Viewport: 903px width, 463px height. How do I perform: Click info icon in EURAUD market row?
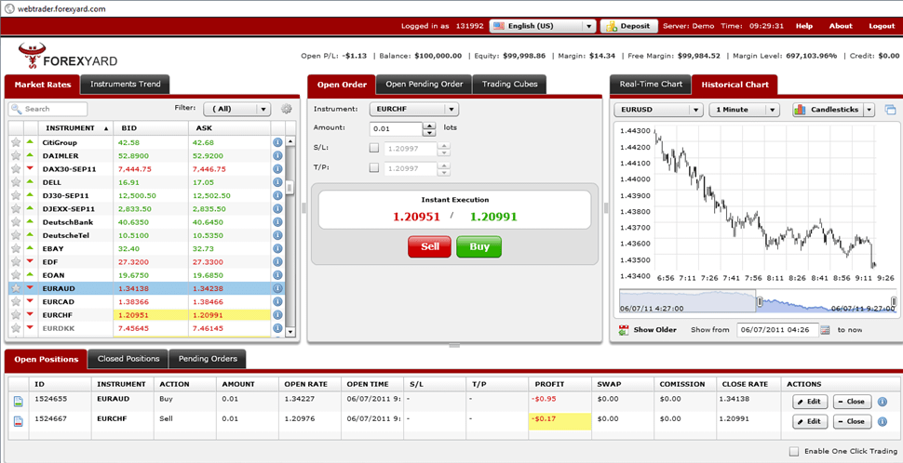277,288
